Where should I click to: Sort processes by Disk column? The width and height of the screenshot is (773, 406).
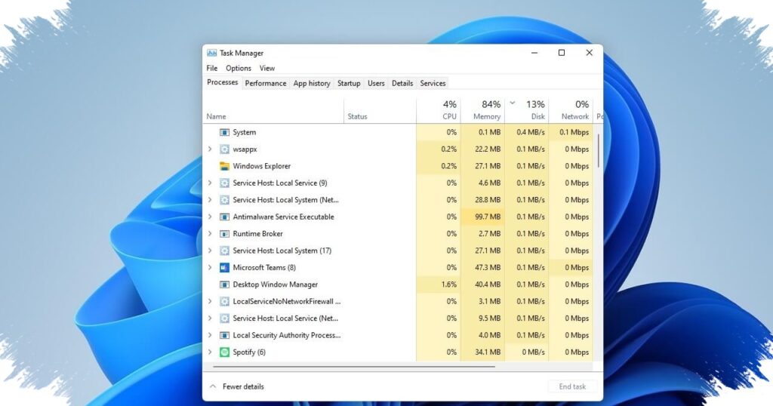(x=526, y=111)
